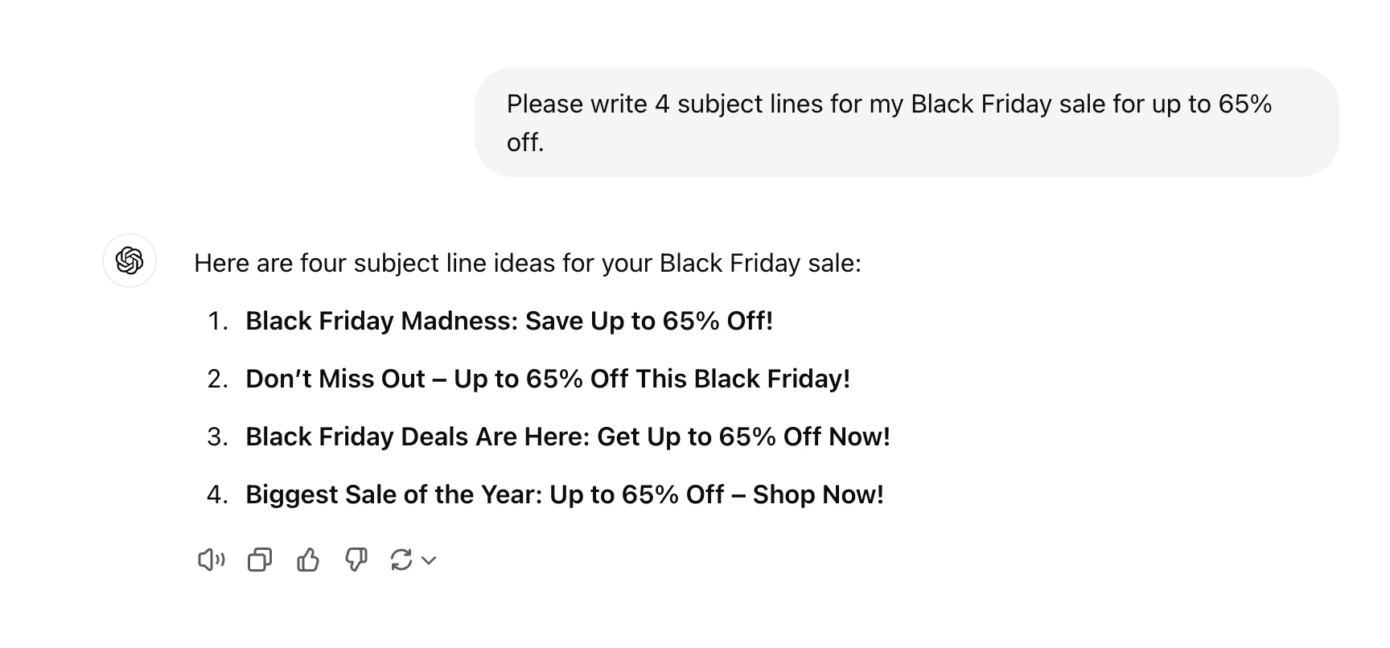Play the response with the Read Aloud speaker icon
1390x648 pixels.
point(211,560)
